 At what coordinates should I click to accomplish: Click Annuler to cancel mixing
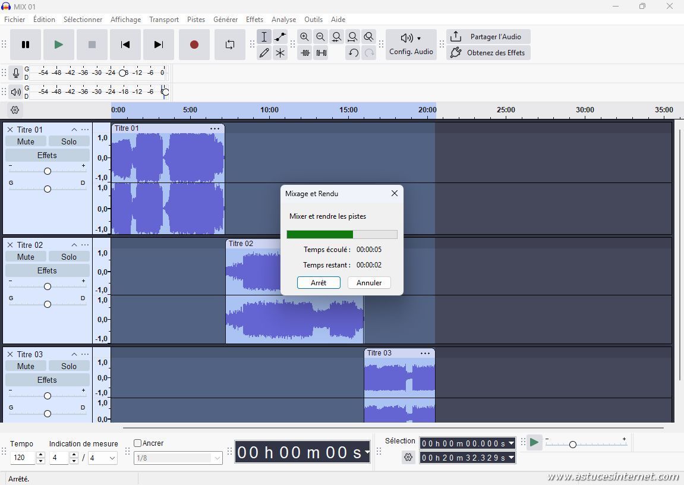pyautogui.click(x=369, y=283)
